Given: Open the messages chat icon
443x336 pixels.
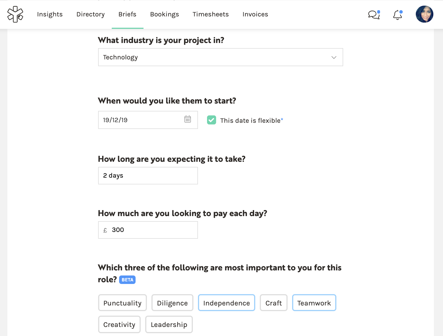Looking at the screenshot, I should tap(374, 14).
